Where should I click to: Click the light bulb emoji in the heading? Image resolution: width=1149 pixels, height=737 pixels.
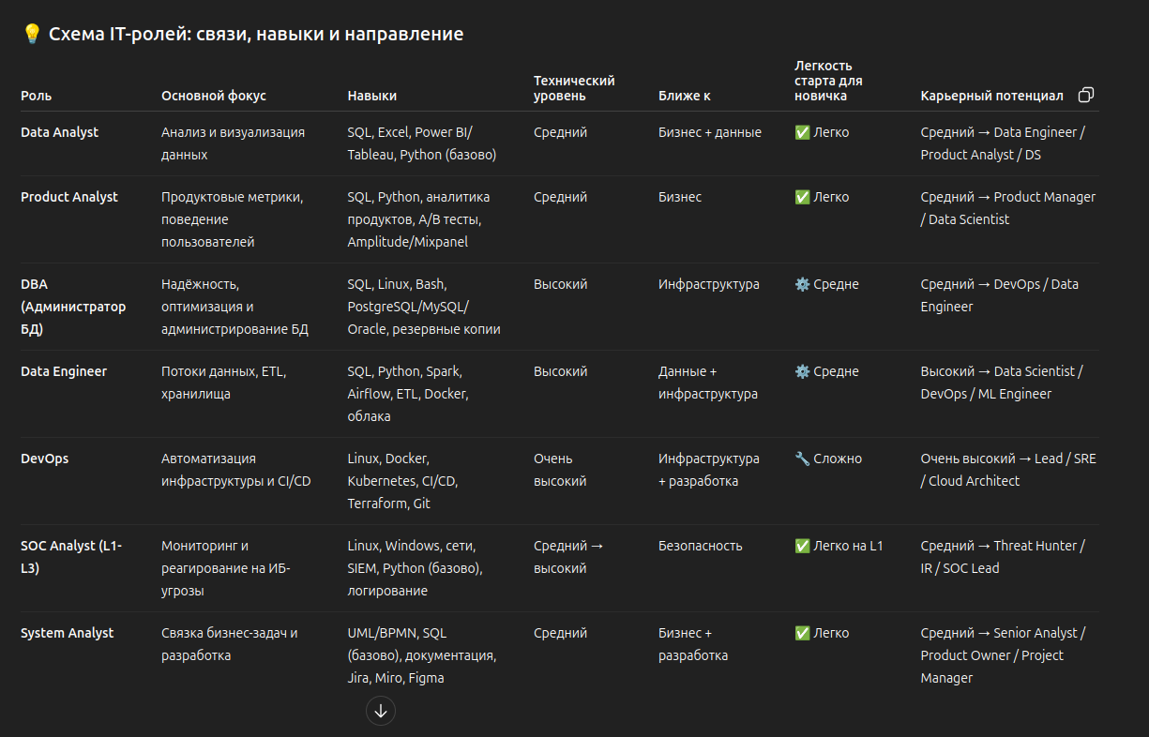pos(32,35)
